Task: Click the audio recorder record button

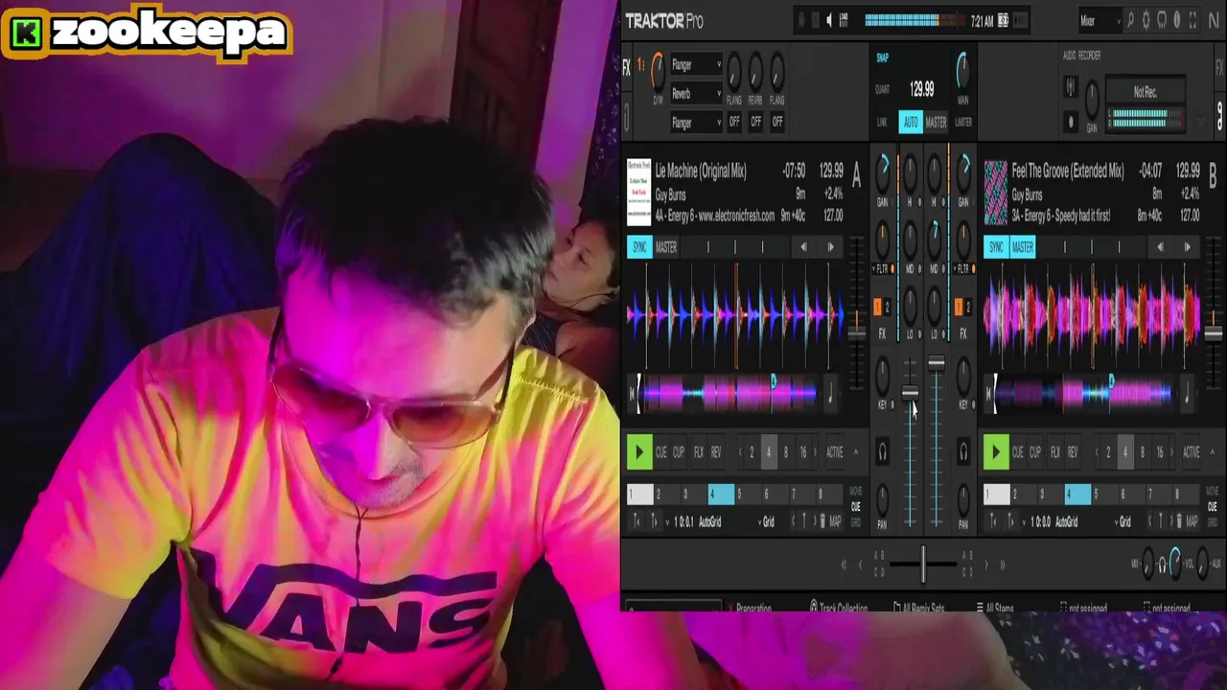Action: coord(1071,122)
